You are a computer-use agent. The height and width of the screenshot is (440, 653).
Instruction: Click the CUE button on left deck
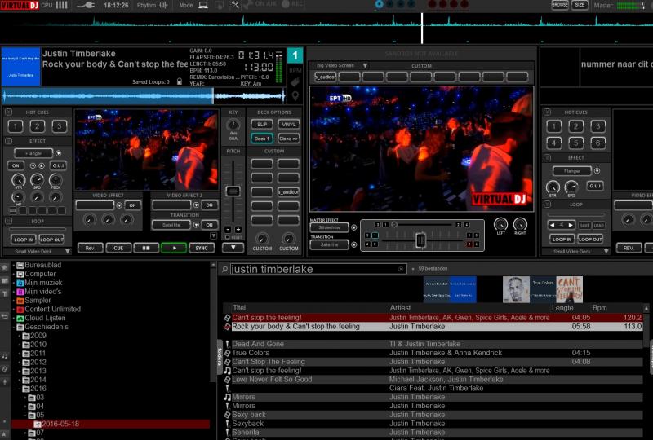(x=118, y=248)
